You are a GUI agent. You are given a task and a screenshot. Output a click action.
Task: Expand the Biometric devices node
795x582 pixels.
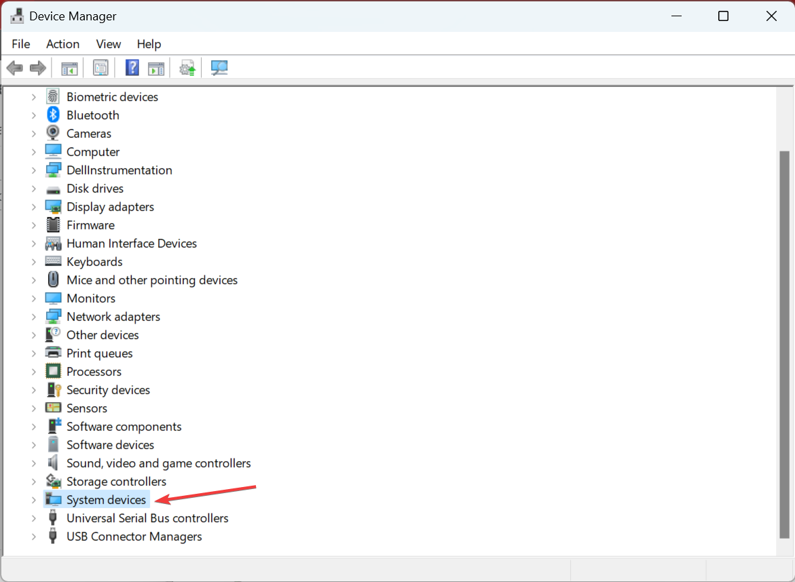pyautogui.click(x=33, y=97)
